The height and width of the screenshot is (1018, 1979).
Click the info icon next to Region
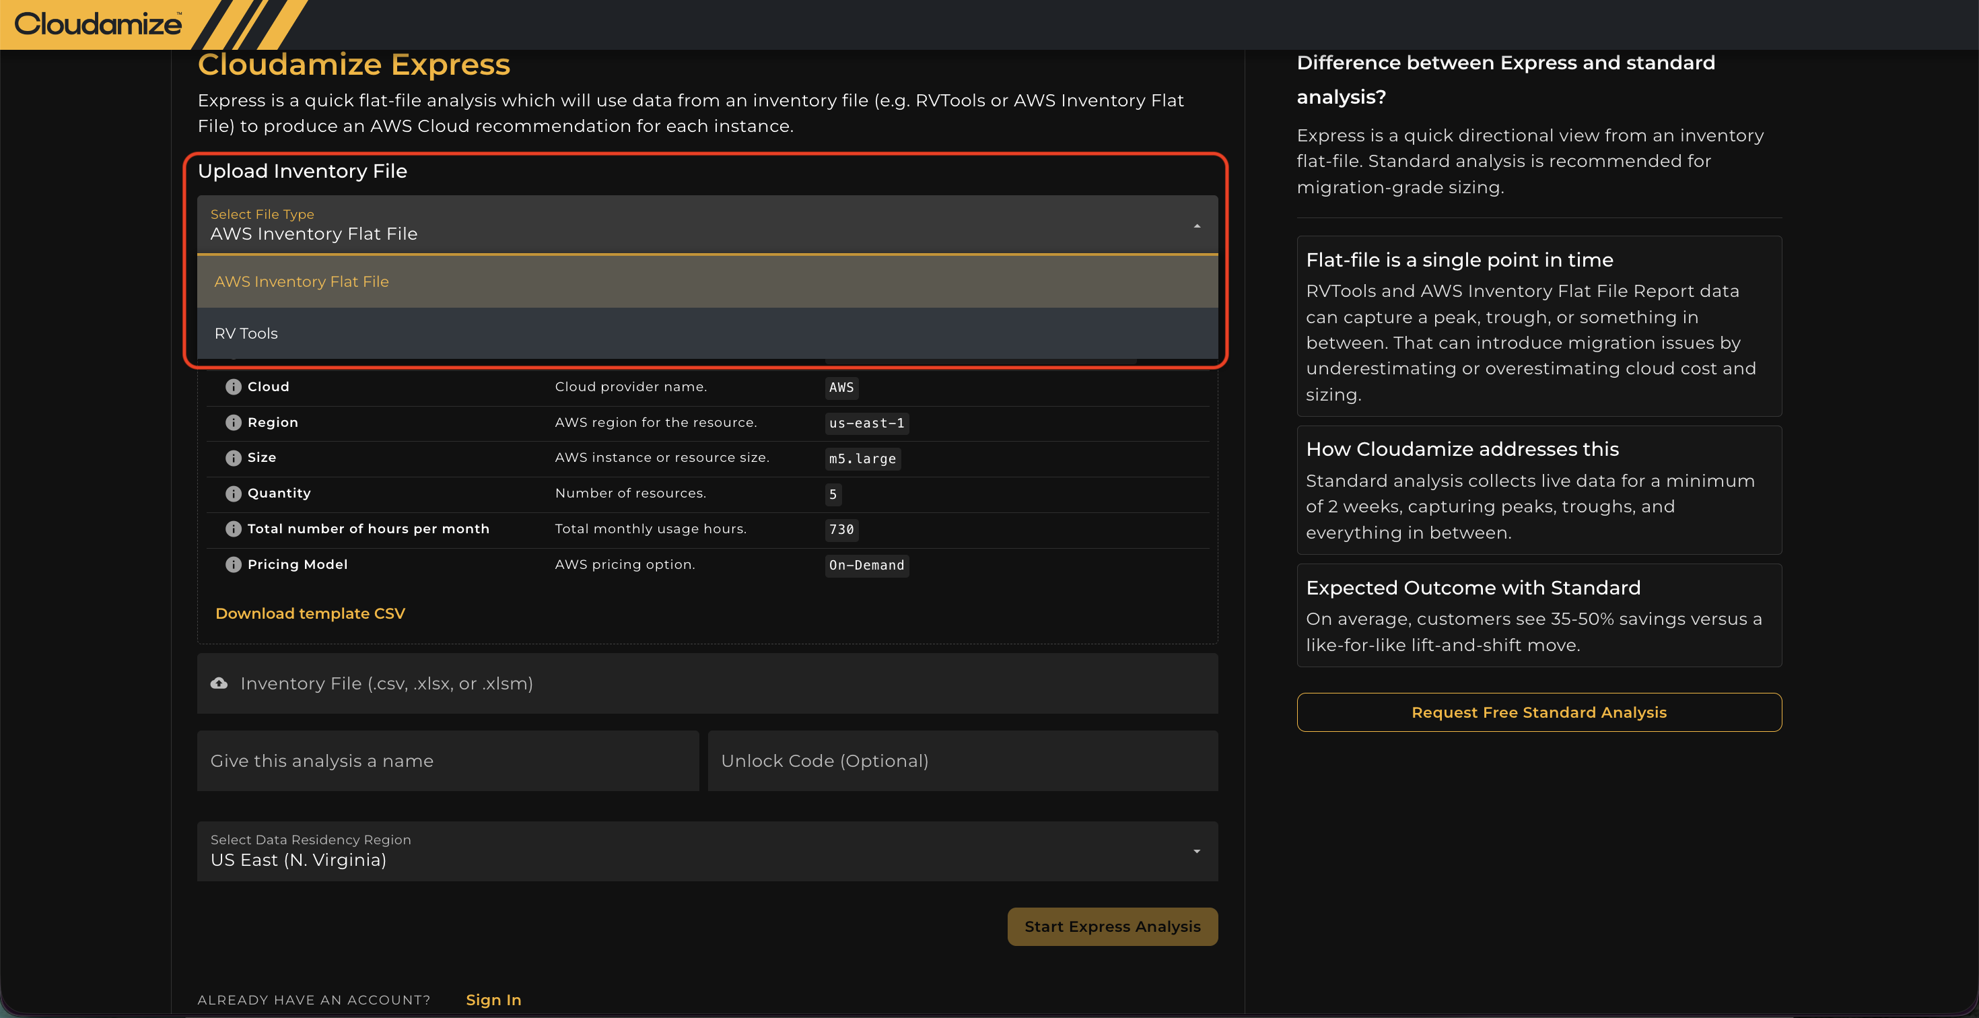coord(234,423)
